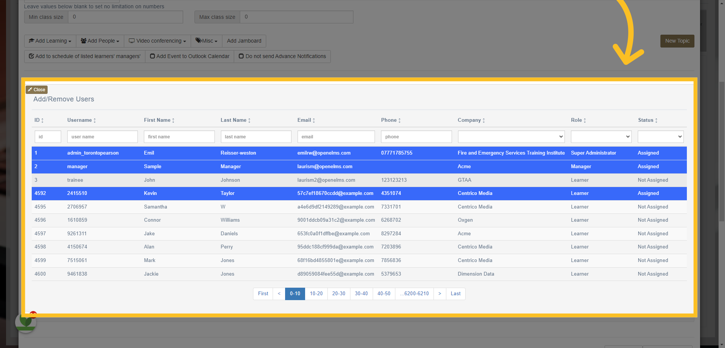
Task: Select row for Jackie Jones
Action: pos(359,274)
